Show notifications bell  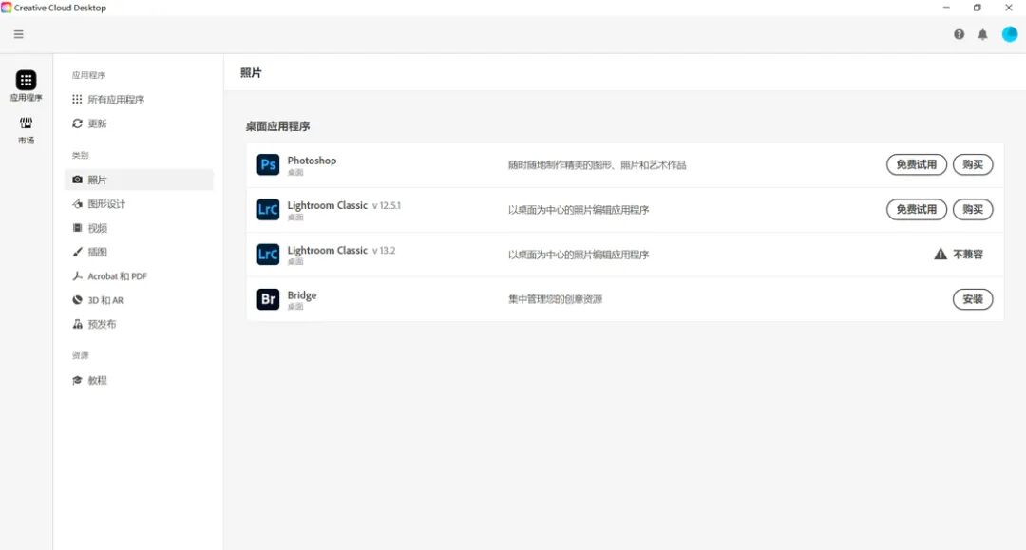(x=982, y=34)
